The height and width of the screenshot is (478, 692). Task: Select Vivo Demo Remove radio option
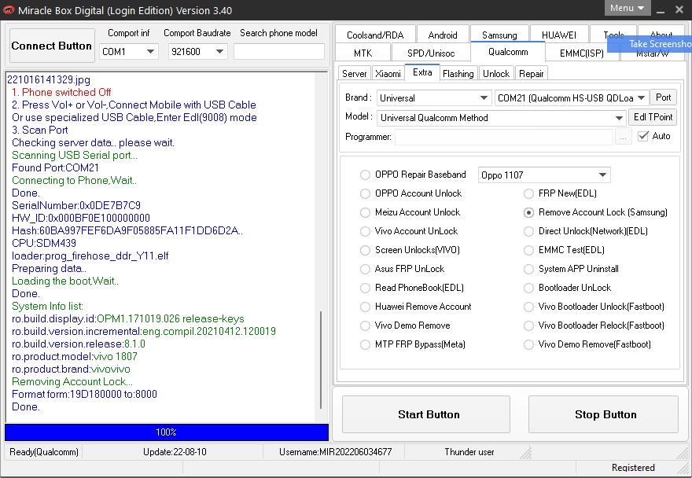405,325
